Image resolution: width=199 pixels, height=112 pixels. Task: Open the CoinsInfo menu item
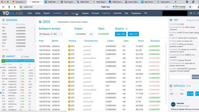coord(118,13)
